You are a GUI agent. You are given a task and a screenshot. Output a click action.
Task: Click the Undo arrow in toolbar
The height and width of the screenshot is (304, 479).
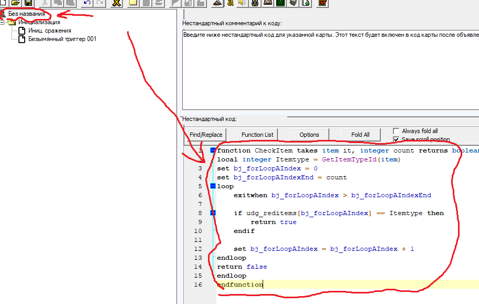pos(87,3)
